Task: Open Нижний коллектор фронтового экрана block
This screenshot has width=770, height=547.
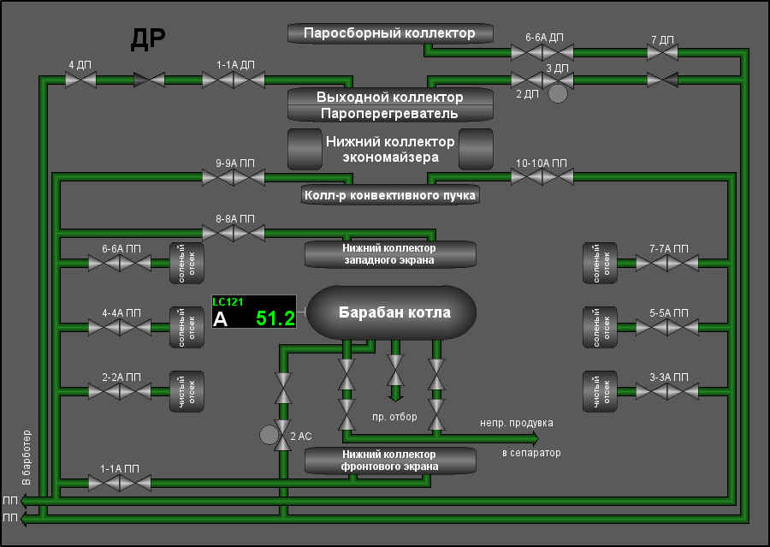Action: pyautogui.click(x=390, y=461)
